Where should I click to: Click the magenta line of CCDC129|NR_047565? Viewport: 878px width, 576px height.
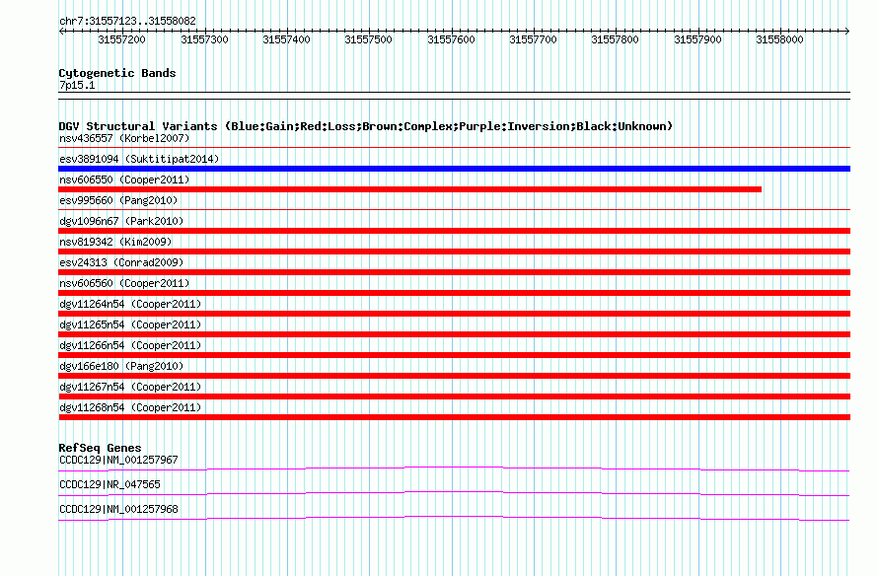[x=454, y=493]
